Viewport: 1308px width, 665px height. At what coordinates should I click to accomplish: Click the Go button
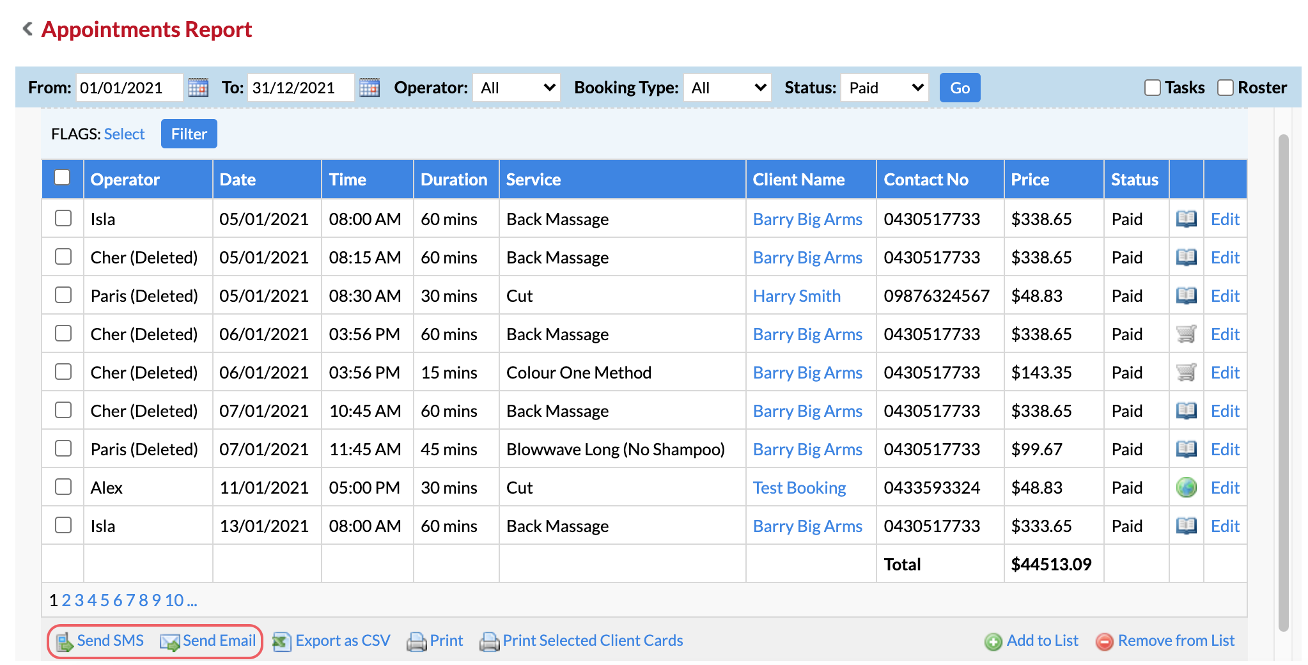(960, 88)
